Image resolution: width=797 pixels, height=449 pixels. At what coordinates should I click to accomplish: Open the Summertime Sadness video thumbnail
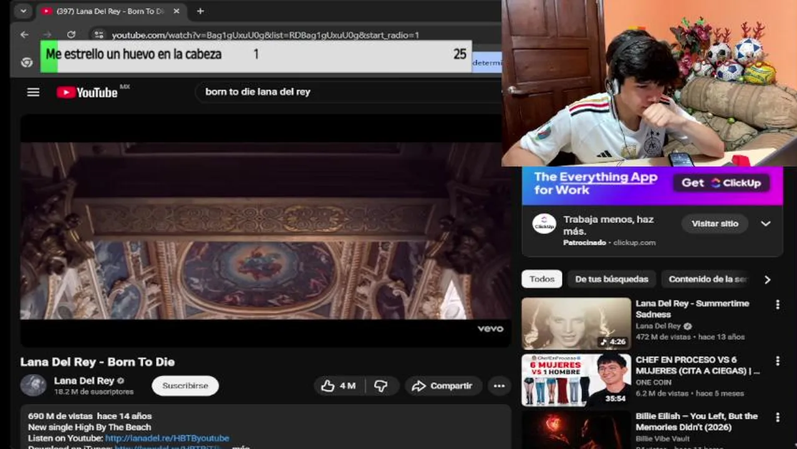click(x=576, y=324)
